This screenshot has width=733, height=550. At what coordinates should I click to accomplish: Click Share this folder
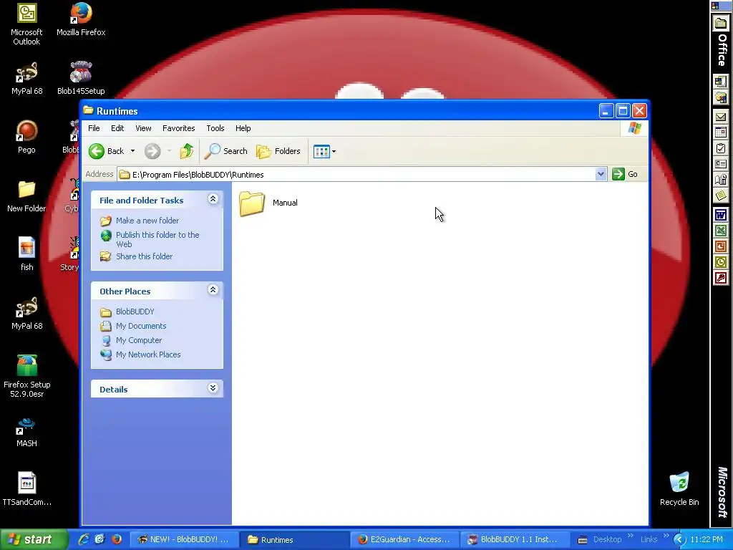(x=144, y=256)
